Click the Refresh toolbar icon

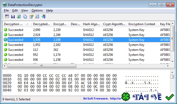19,17
